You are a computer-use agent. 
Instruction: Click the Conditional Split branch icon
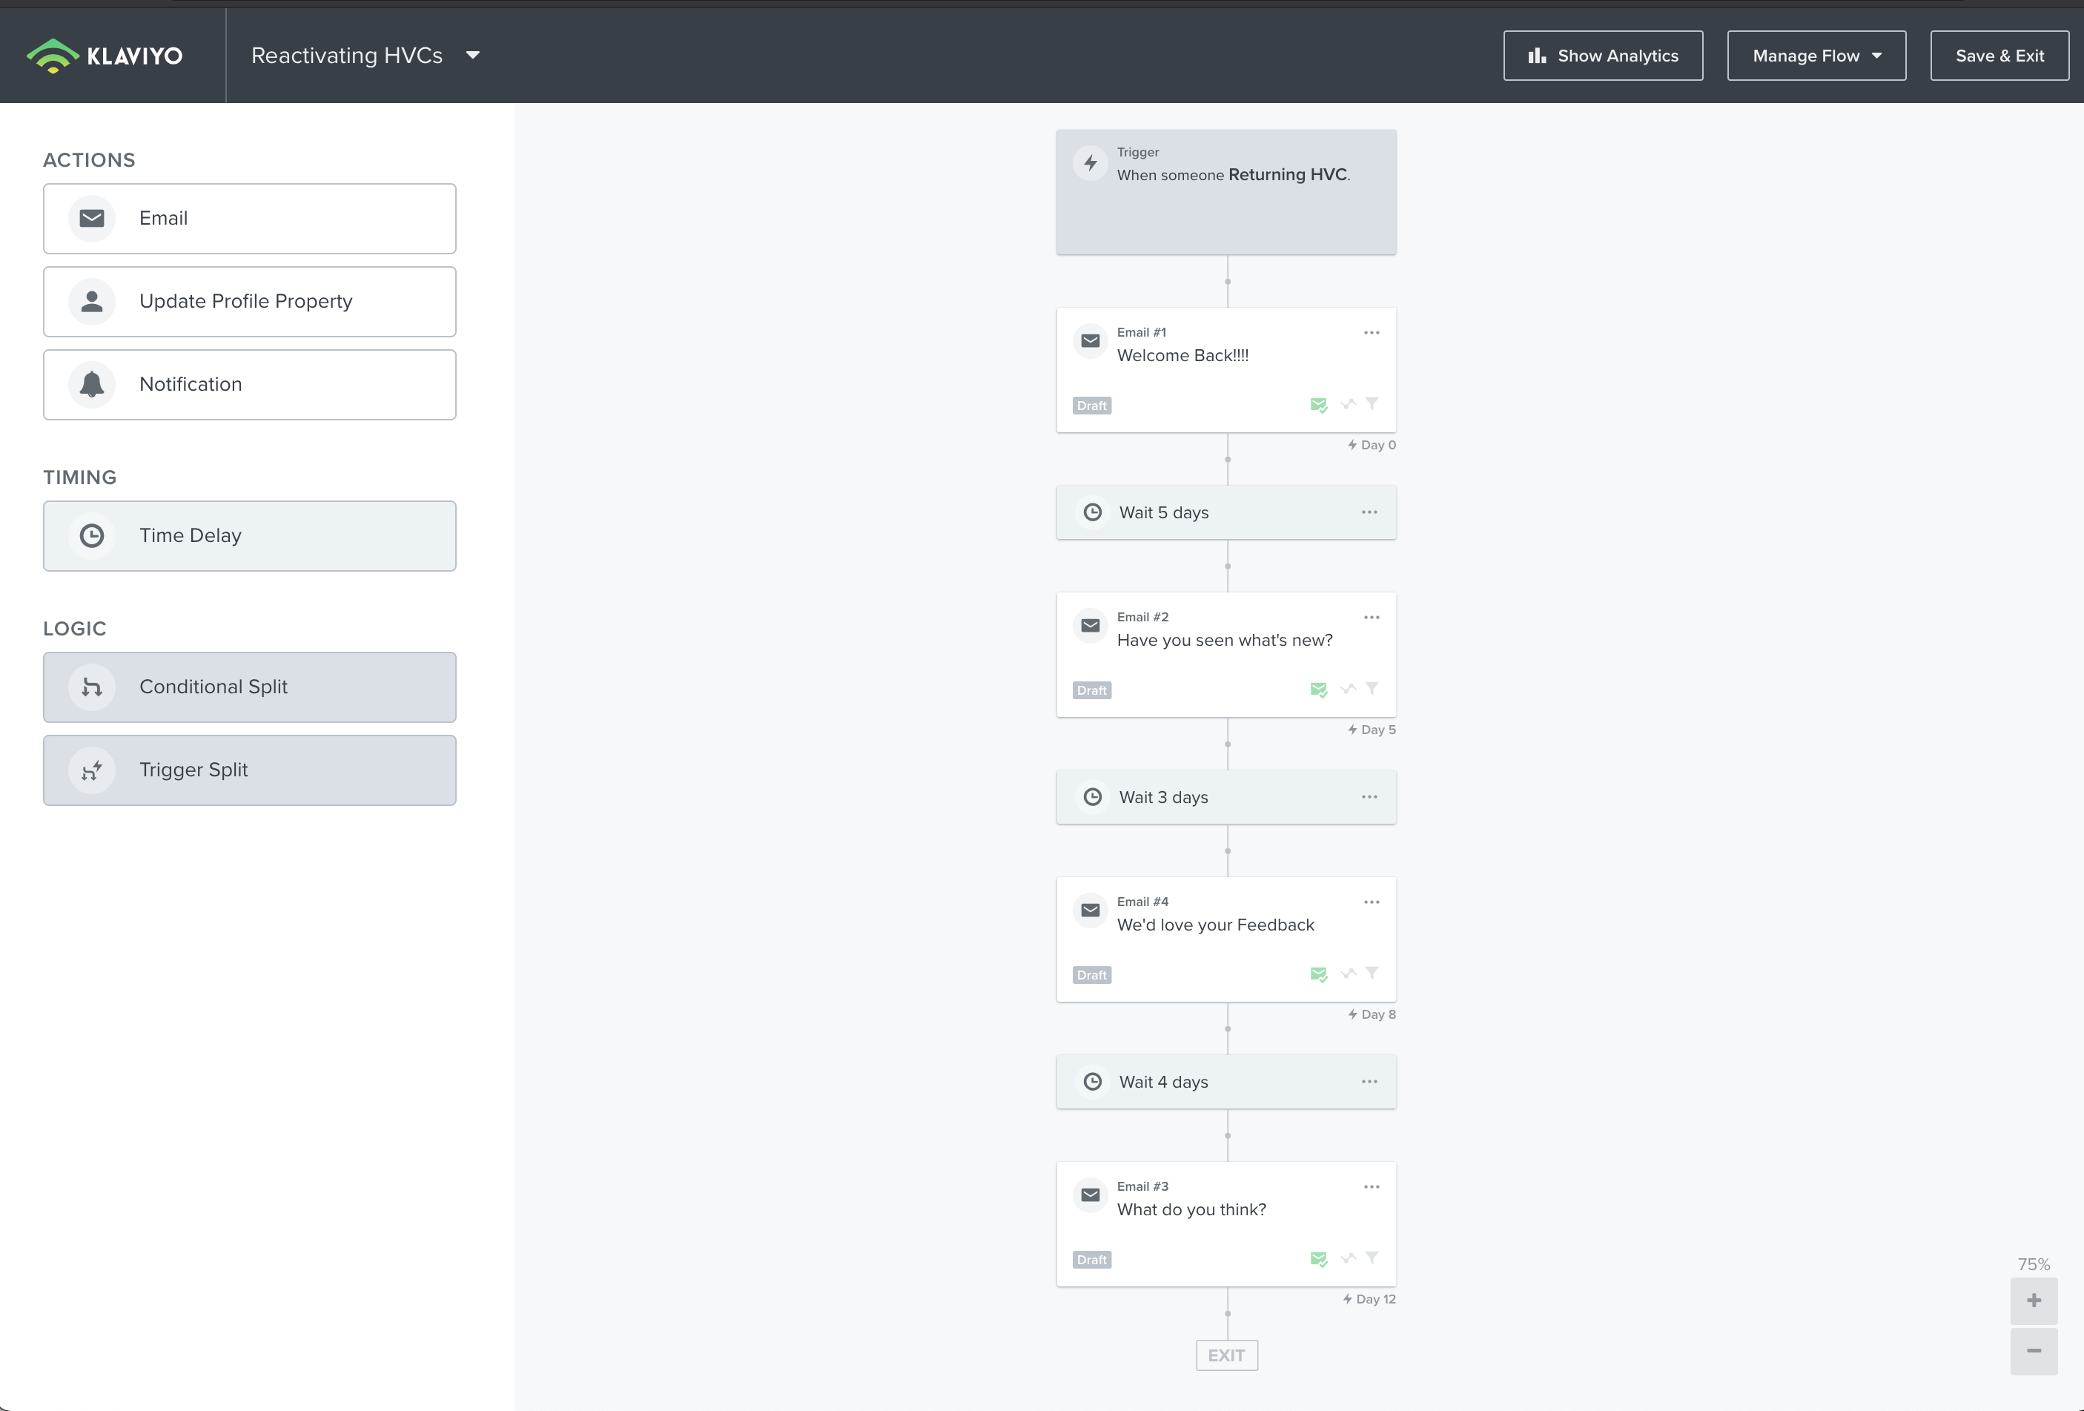tap(91, 687)
